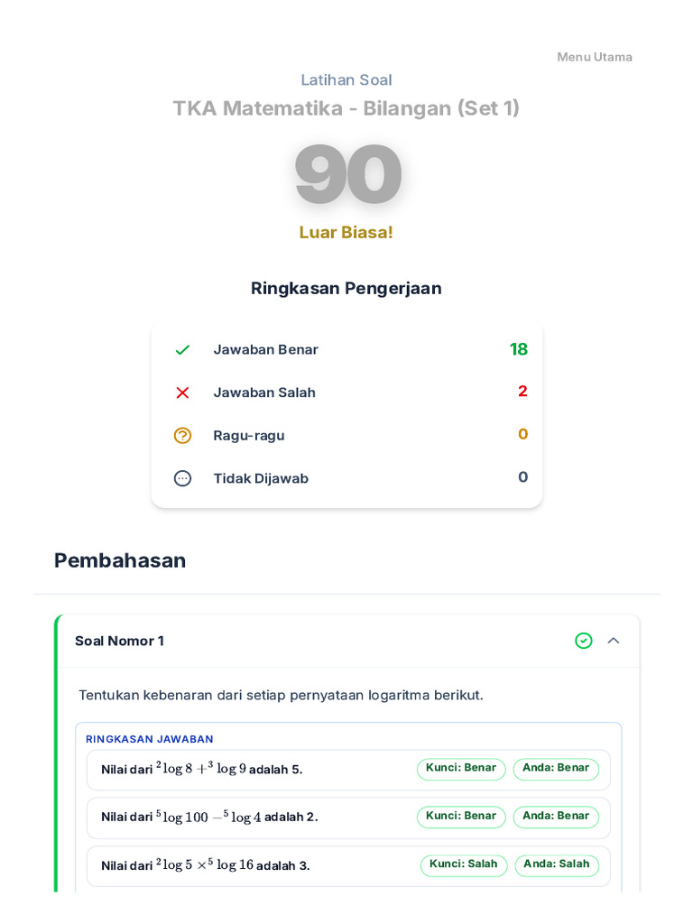Click the green check circle icon on Soal Nomor 1
Image resolution: width=693 pixels, height=924 pixels.
584,641
